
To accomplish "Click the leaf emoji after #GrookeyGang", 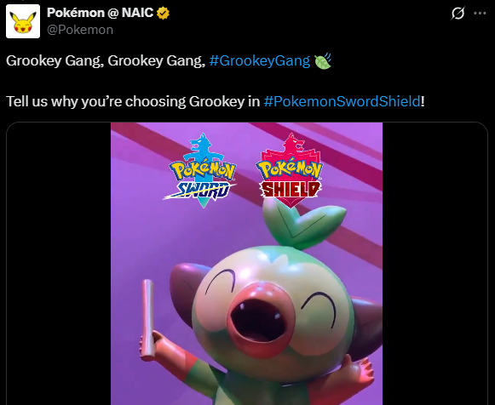I will (x=323, y=60).
